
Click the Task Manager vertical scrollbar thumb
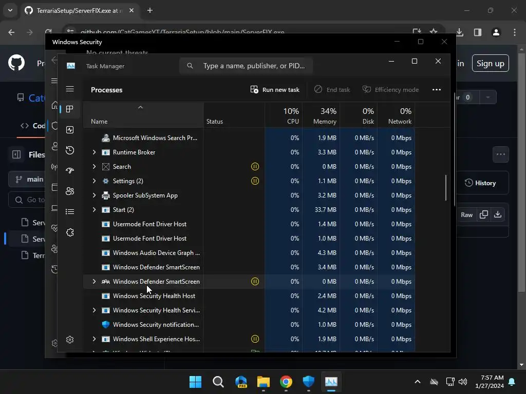446,188
